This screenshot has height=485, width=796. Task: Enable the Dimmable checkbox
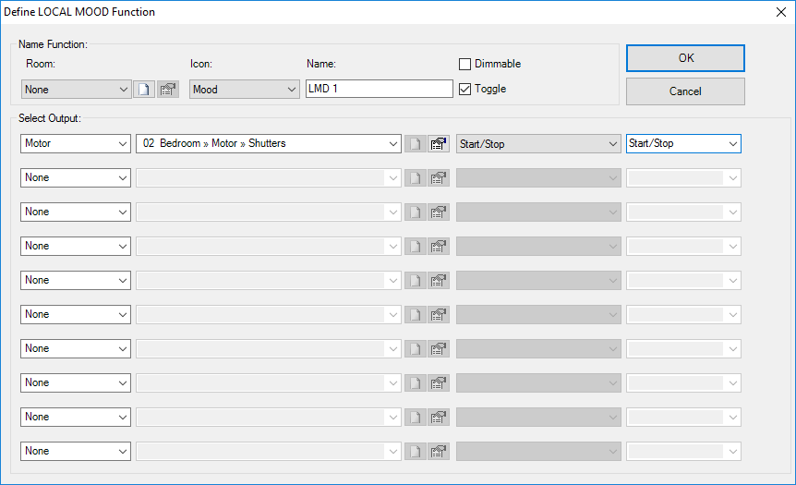(465, 64)
